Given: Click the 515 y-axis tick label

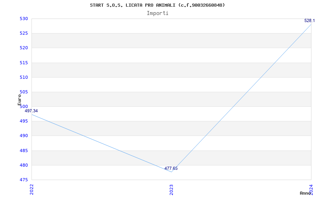Looking at the screenshot, I should [23, 63].
